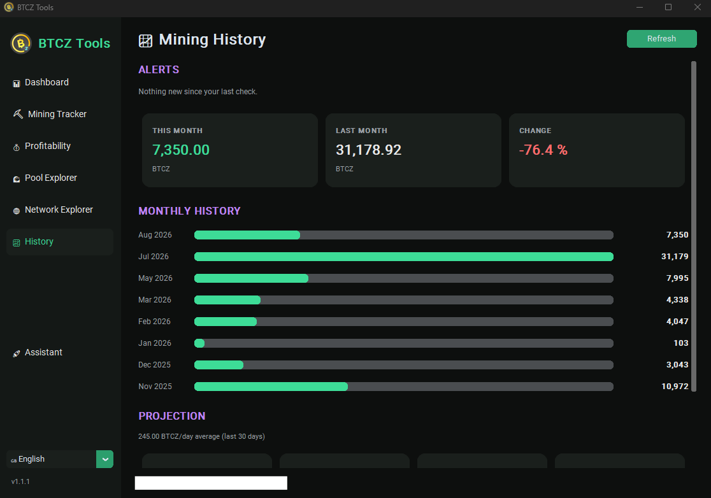
Task: Click the Jul 2026 progress bar
Action: click(403, 257)
